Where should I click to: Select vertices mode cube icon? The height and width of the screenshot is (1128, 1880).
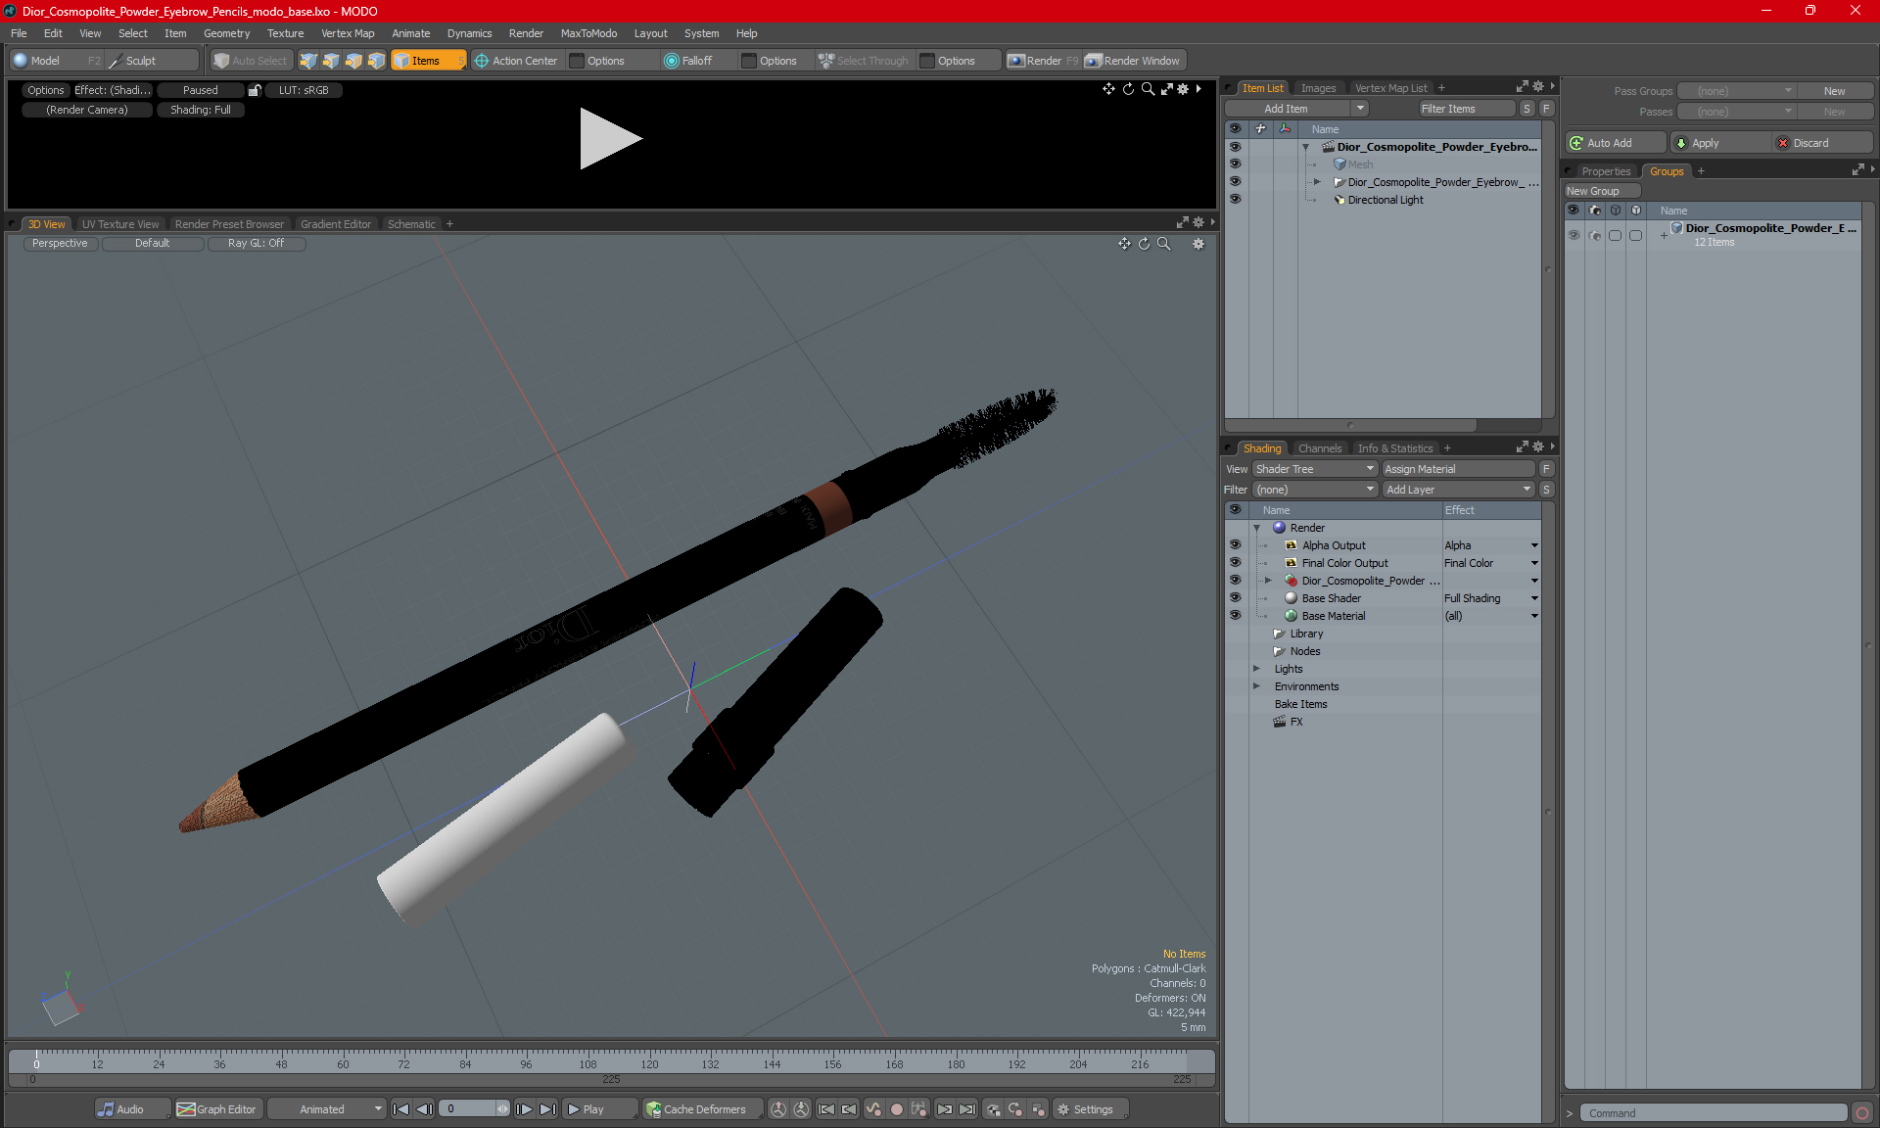pyautogui.click(x=308, y=61)
